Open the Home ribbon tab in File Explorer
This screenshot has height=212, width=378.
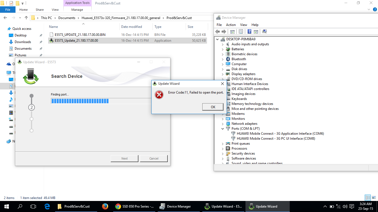pos(24,10)
